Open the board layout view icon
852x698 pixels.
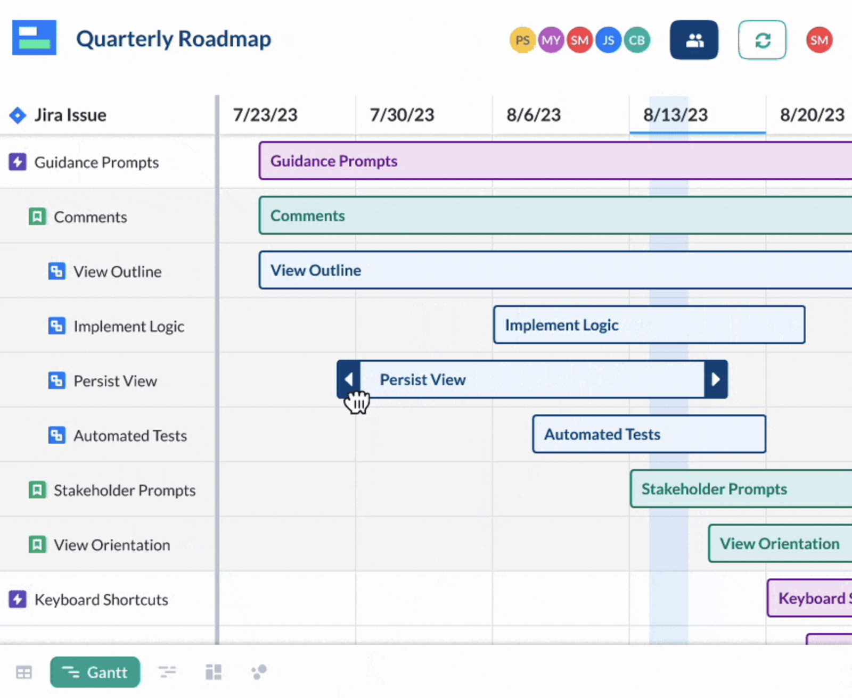point(213,672)
